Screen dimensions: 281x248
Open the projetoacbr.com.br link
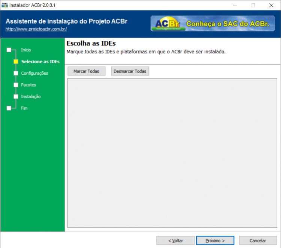(36, 29)
